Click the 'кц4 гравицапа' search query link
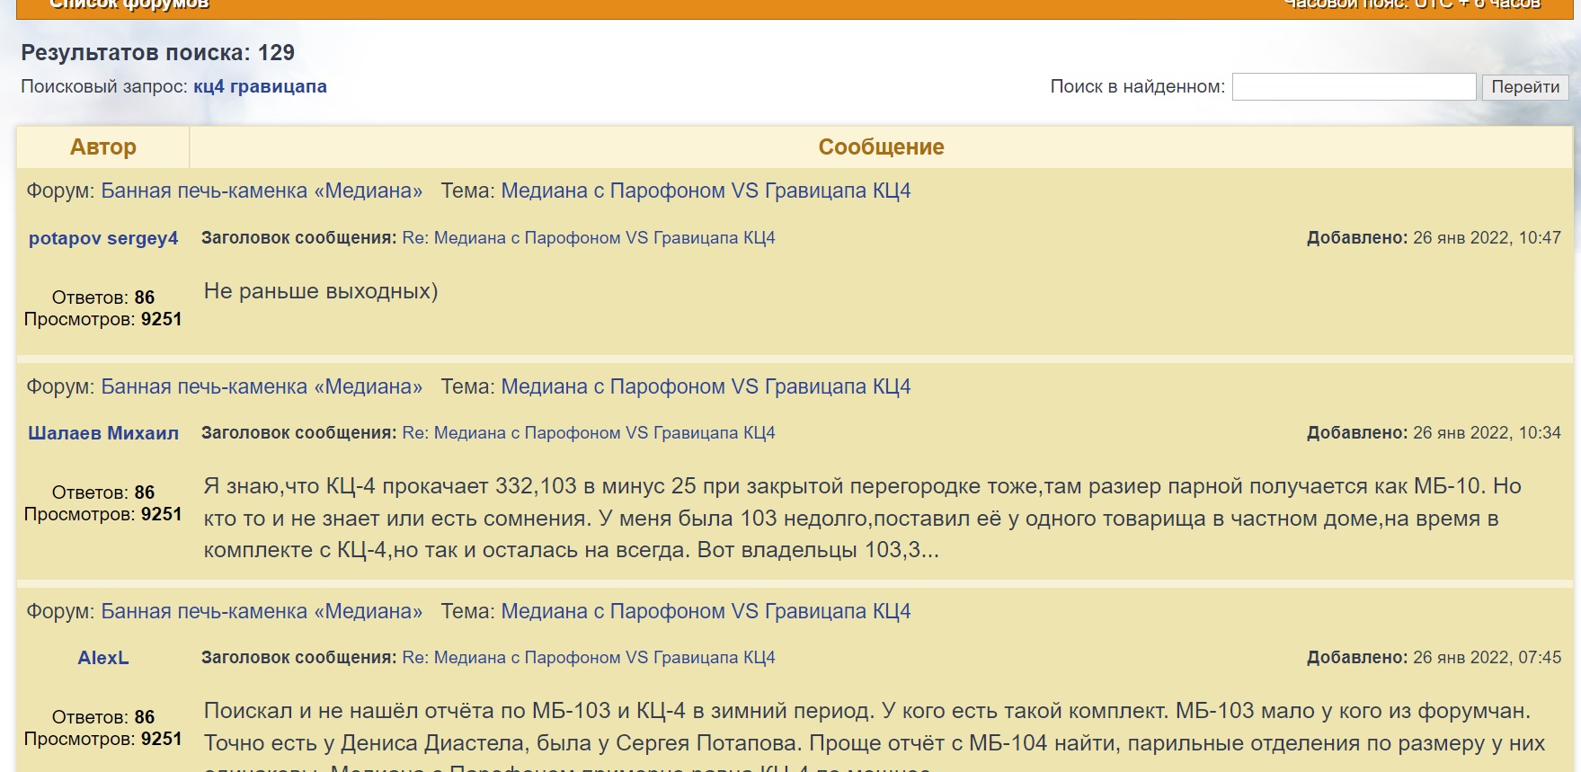The image size is (1581, 772). (x=260, y=87)
